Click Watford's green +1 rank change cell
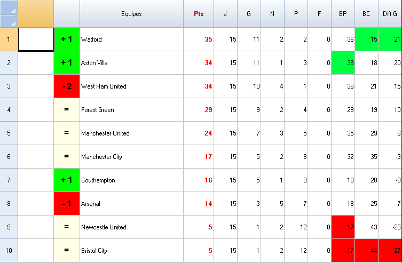402x263 pixels. point(67,39)
